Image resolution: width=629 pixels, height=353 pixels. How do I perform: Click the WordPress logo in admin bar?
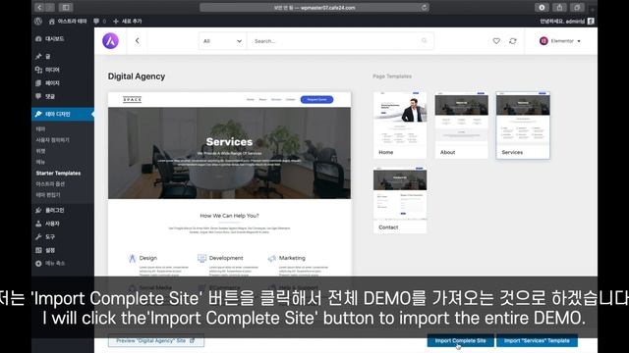[38, 22]
